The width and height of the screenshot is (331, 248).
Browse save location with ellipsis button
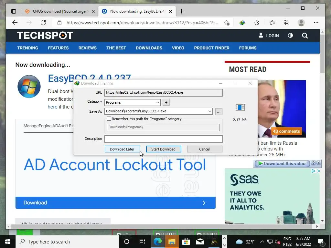[x=219, y=111]
